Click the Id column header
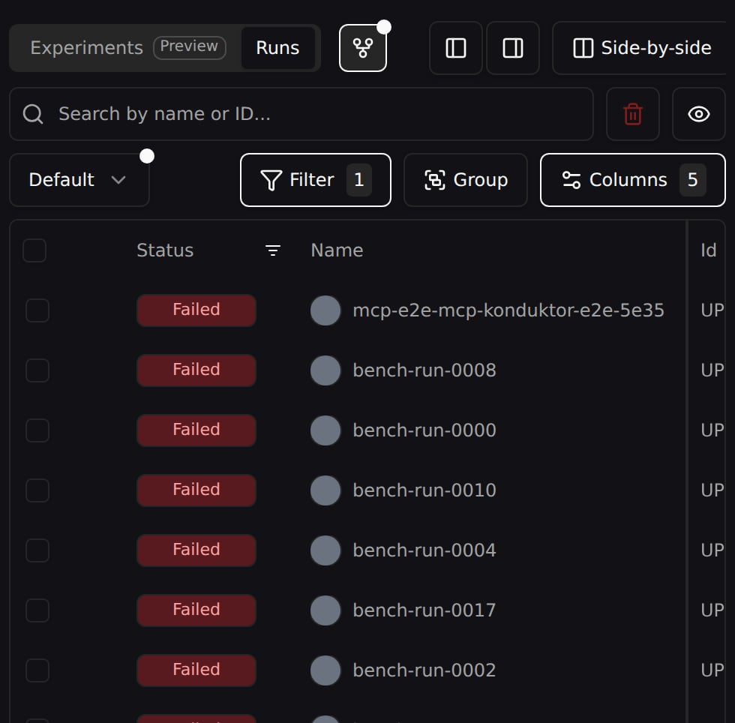The width and height of the screenshot is (735, 723). pyautogui.click(x=708, y=250)
